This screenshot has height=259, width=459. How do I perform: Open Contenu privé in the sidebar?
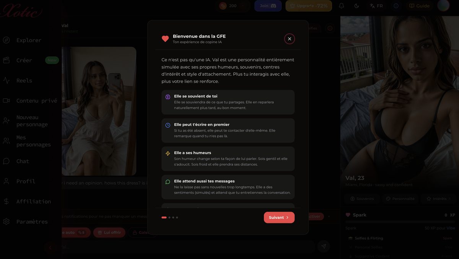coord(31,101)
